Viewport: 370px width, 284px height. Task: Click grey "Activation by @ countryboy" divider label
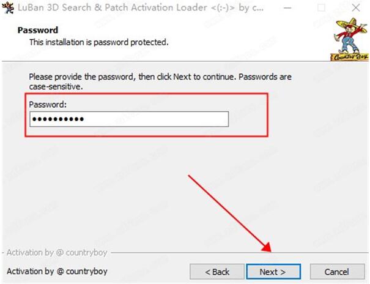57,253
